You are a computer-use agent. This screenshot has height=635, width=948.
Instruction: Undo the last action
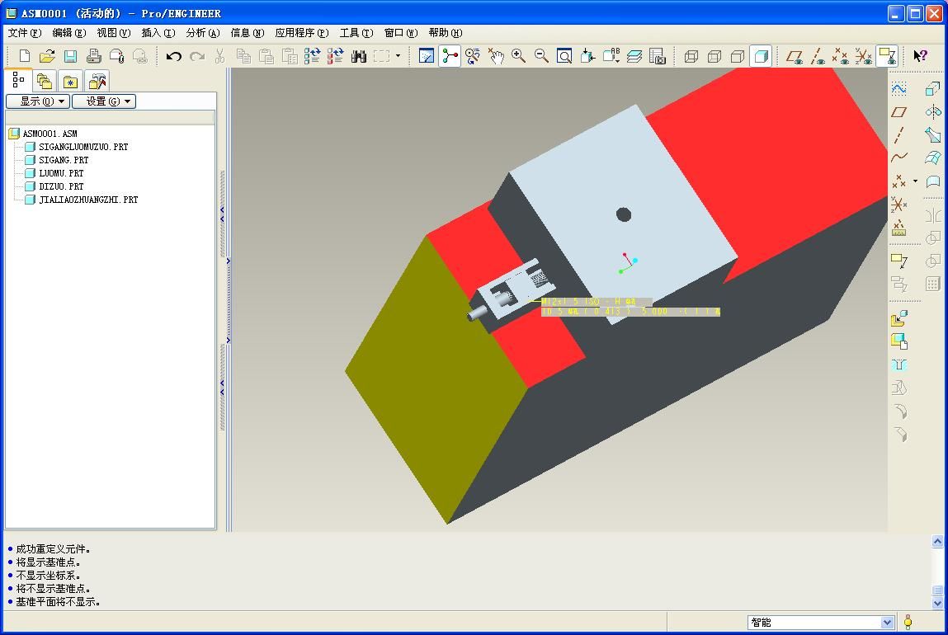click(x=173, y=56)
